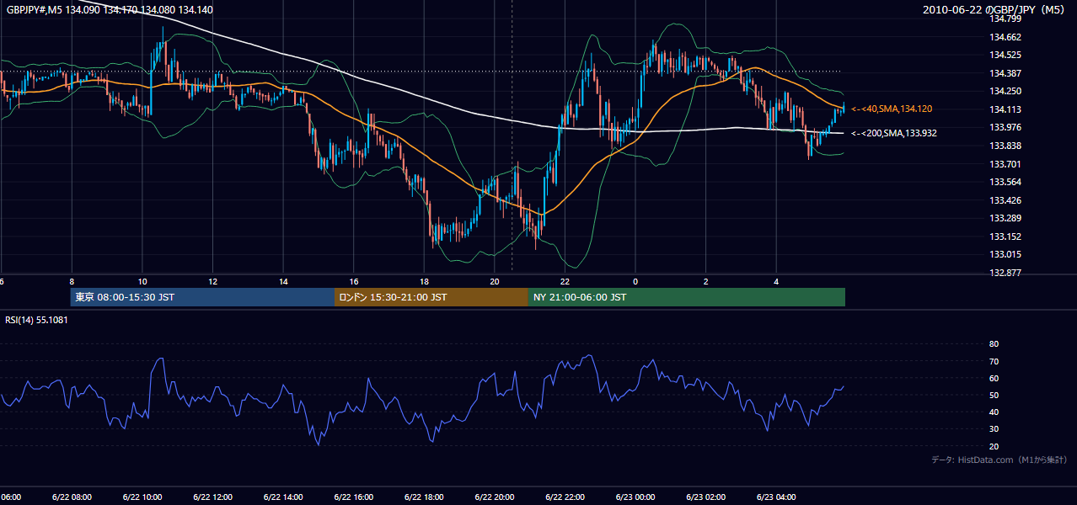1077x505 pixels.
Task: Click the Tokyo 08:00-15:30 JST session bar
Action: coord(202,297)
